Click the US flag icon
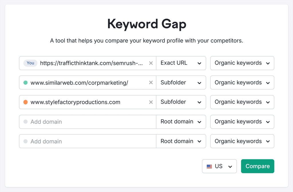 (209, 166)
